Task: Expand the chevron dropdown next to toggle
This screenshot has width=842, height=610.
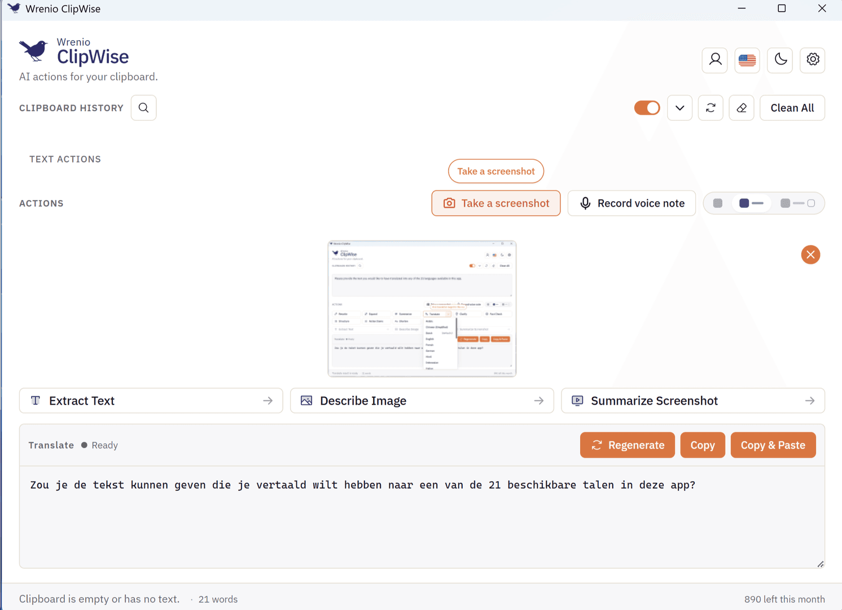Action: [x=680, y=108]
